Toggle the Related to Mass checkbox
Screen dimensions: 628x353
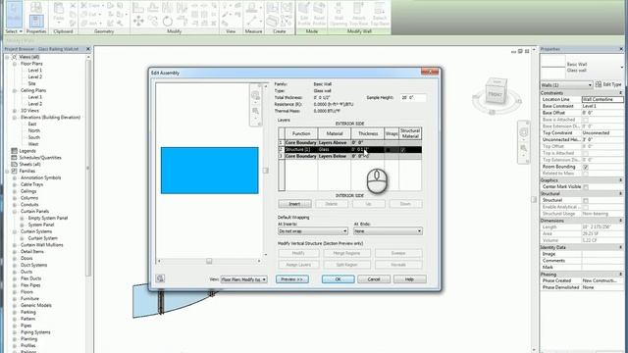(x=586, y=174)
